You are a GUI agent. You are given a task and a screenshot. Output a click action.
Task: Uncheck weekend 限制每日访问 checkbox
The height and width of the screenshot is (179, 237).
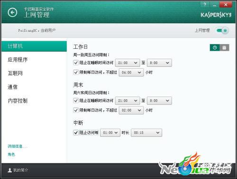[x=76, y=110]
